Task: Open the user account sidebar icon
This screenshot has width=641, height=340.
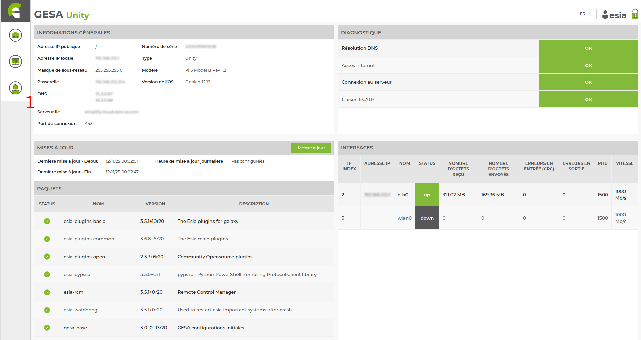Action: [15, 88]
